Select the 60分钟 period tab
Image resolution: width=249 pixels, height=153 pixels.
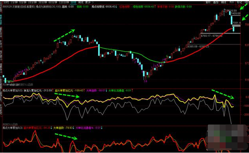coord(53,2)
